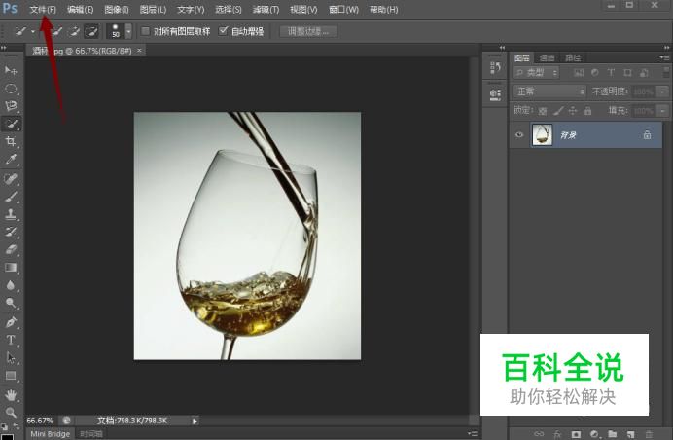Click the 调整边缘 button
Viewport: 673px width, 440px height.
click(309, 31)
